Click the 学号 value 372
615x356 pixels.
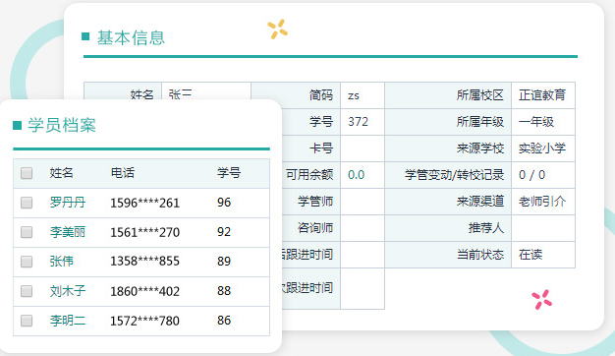coord(359,122)
